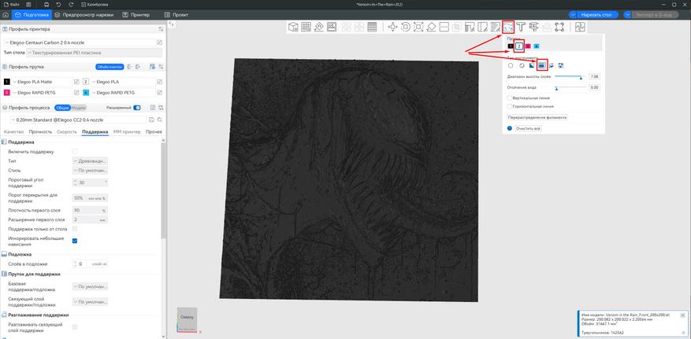Select the Cut tool
Screen dimensions: 691x339
click(x=444, y=28)
